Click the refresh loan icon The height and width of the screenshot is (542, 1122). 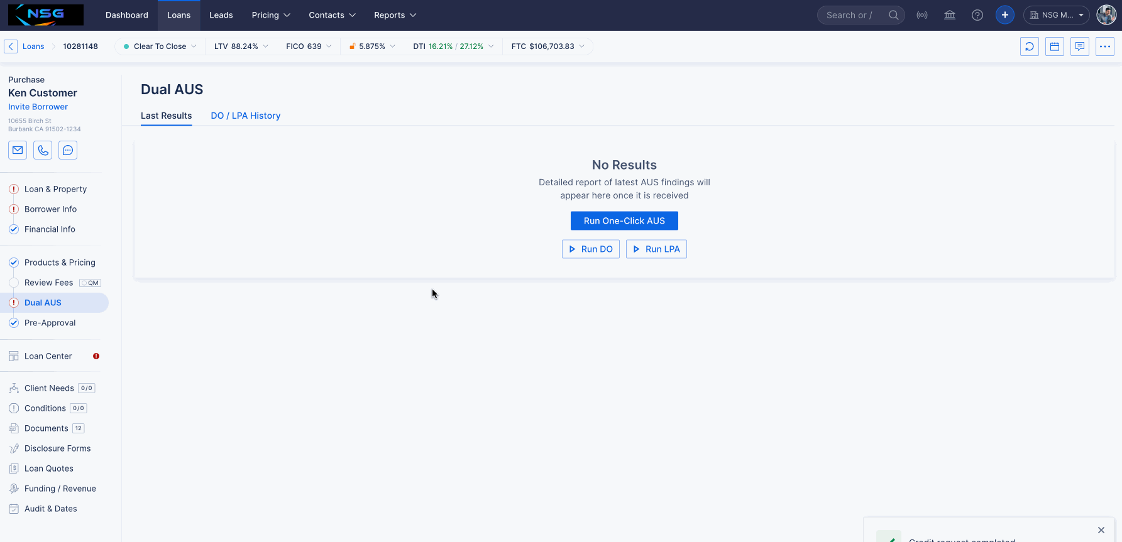click(1030, 46)
